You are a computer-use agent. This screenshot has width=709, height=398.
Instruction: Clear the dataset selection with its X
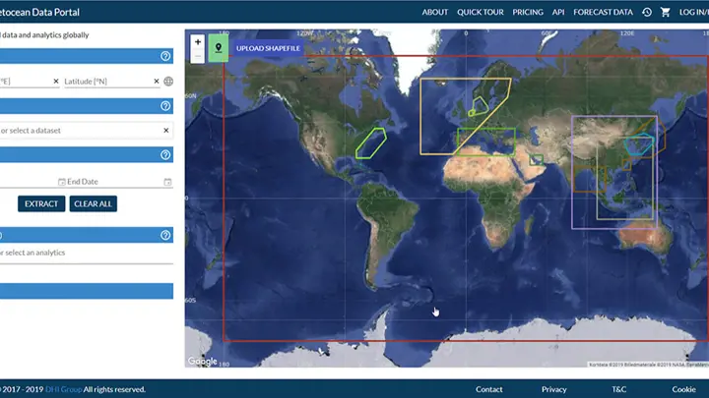[165, 130]
